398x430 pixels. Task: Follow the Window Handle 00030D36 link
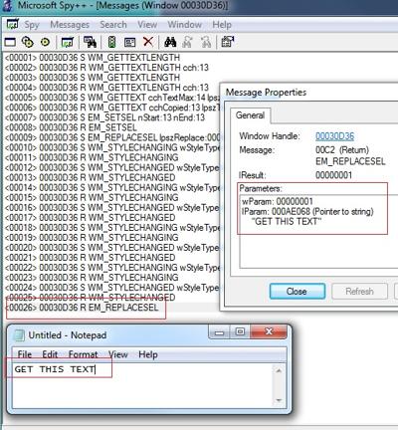(x=334, y=136)
